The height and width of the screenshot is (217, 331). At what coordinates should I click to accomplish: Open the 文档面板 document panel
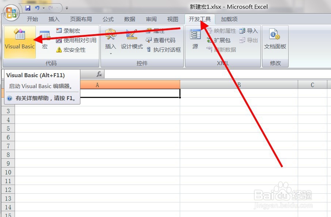pos(275,40)
